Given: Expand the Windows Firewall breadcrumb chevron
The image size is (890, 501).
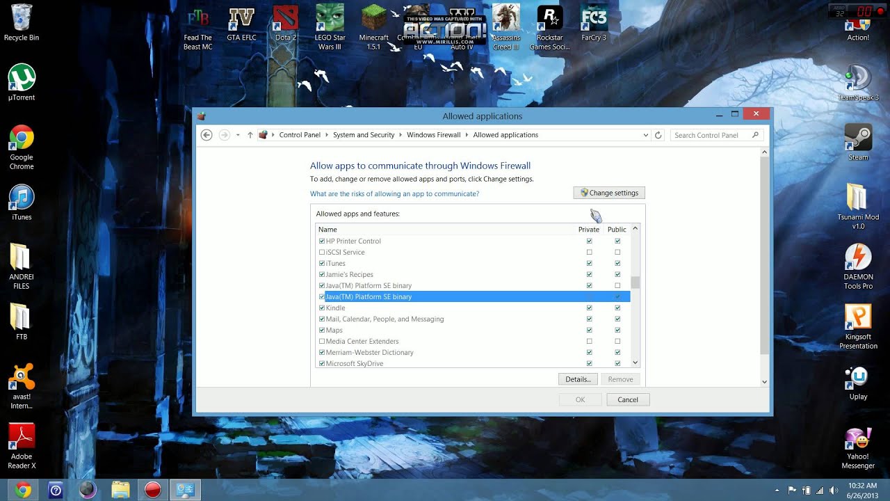Looking at the screenshot, I should click(467, 135).
